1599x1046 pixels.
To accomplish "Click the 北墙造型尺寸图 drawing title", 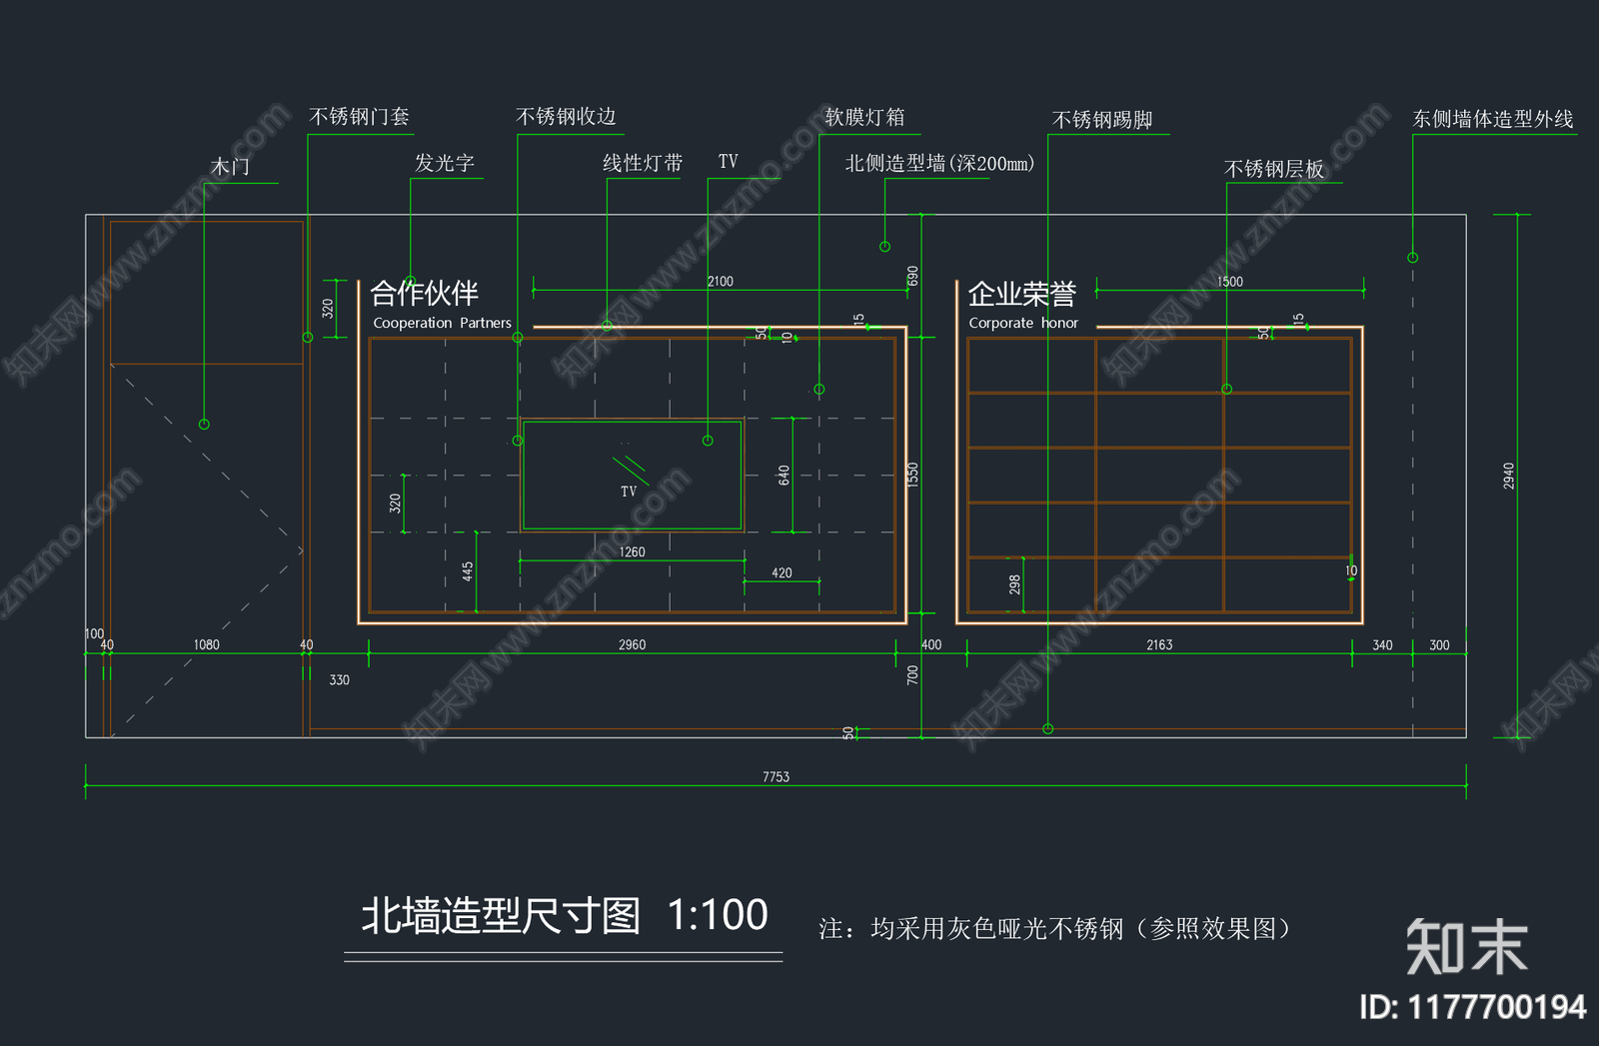I will point(501,914).
